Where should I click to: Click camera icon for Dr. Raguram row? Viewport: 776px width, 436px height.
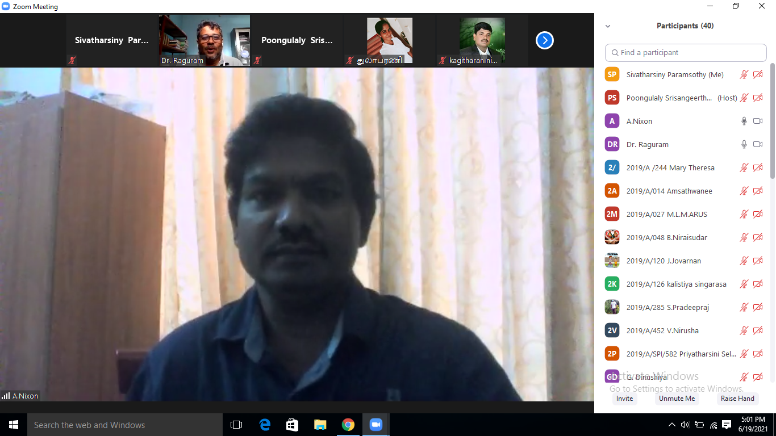[758, 144]
